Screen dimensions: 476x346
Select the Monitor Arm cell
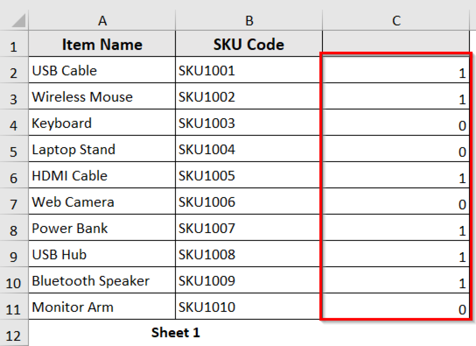pos(102,307)
